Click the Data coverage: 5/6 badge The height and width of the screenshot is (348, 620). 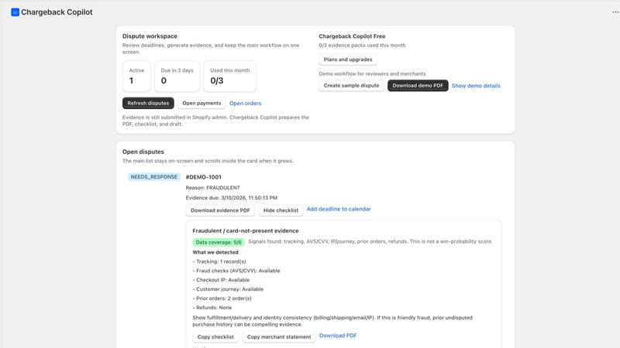coord(219,242)
